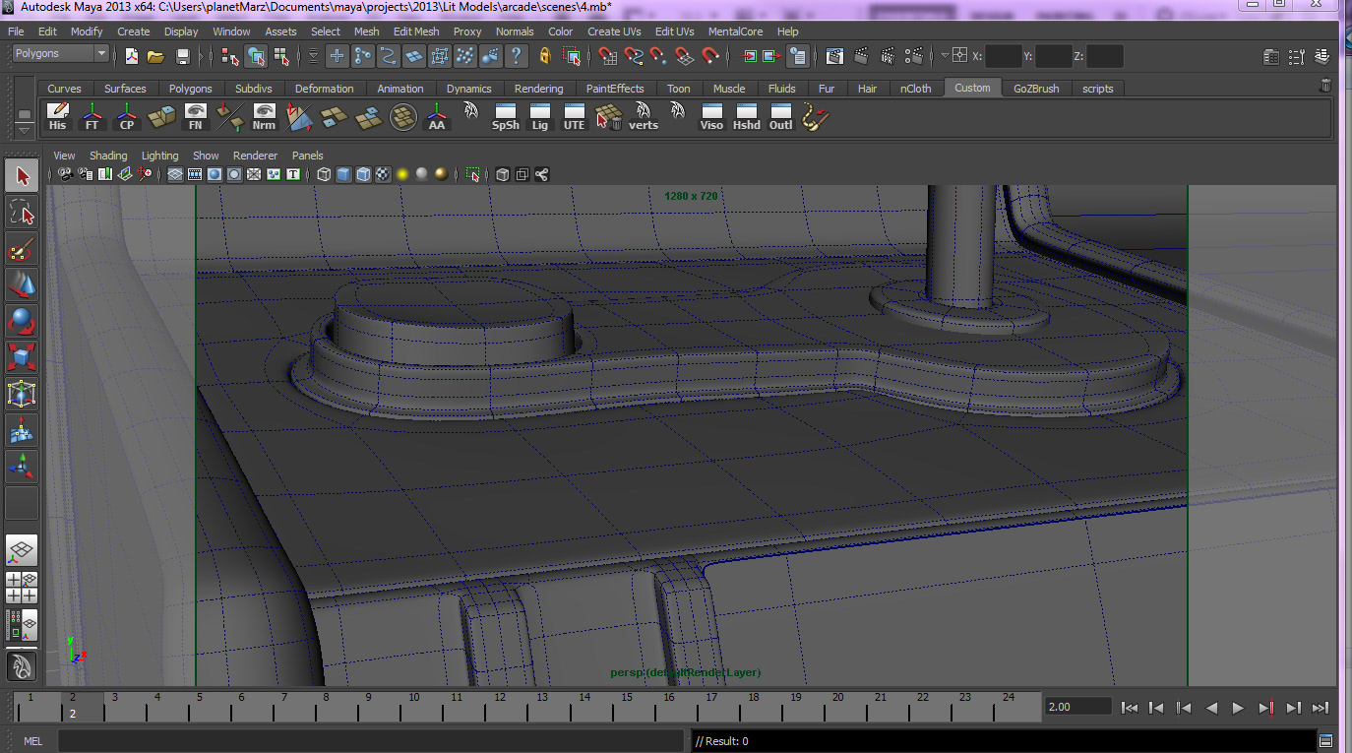Click the His shelf icon
The width and height of the screenshot is (1352, 753).
point(58,118)
